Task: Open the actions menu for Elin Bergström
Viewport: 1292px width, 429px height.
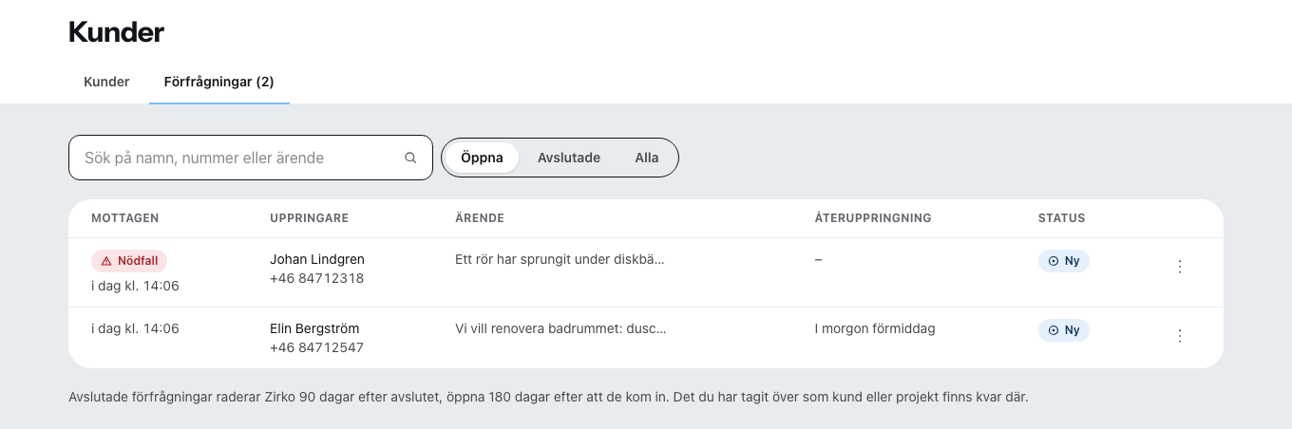Action: pyautogui.click(x=1180, y=336)
